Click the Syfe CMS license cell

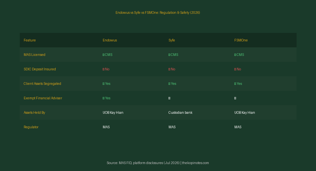173,55
